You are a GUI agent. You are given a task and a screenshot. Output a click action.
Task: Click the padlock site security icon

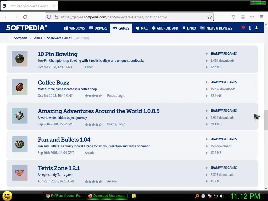56,17
